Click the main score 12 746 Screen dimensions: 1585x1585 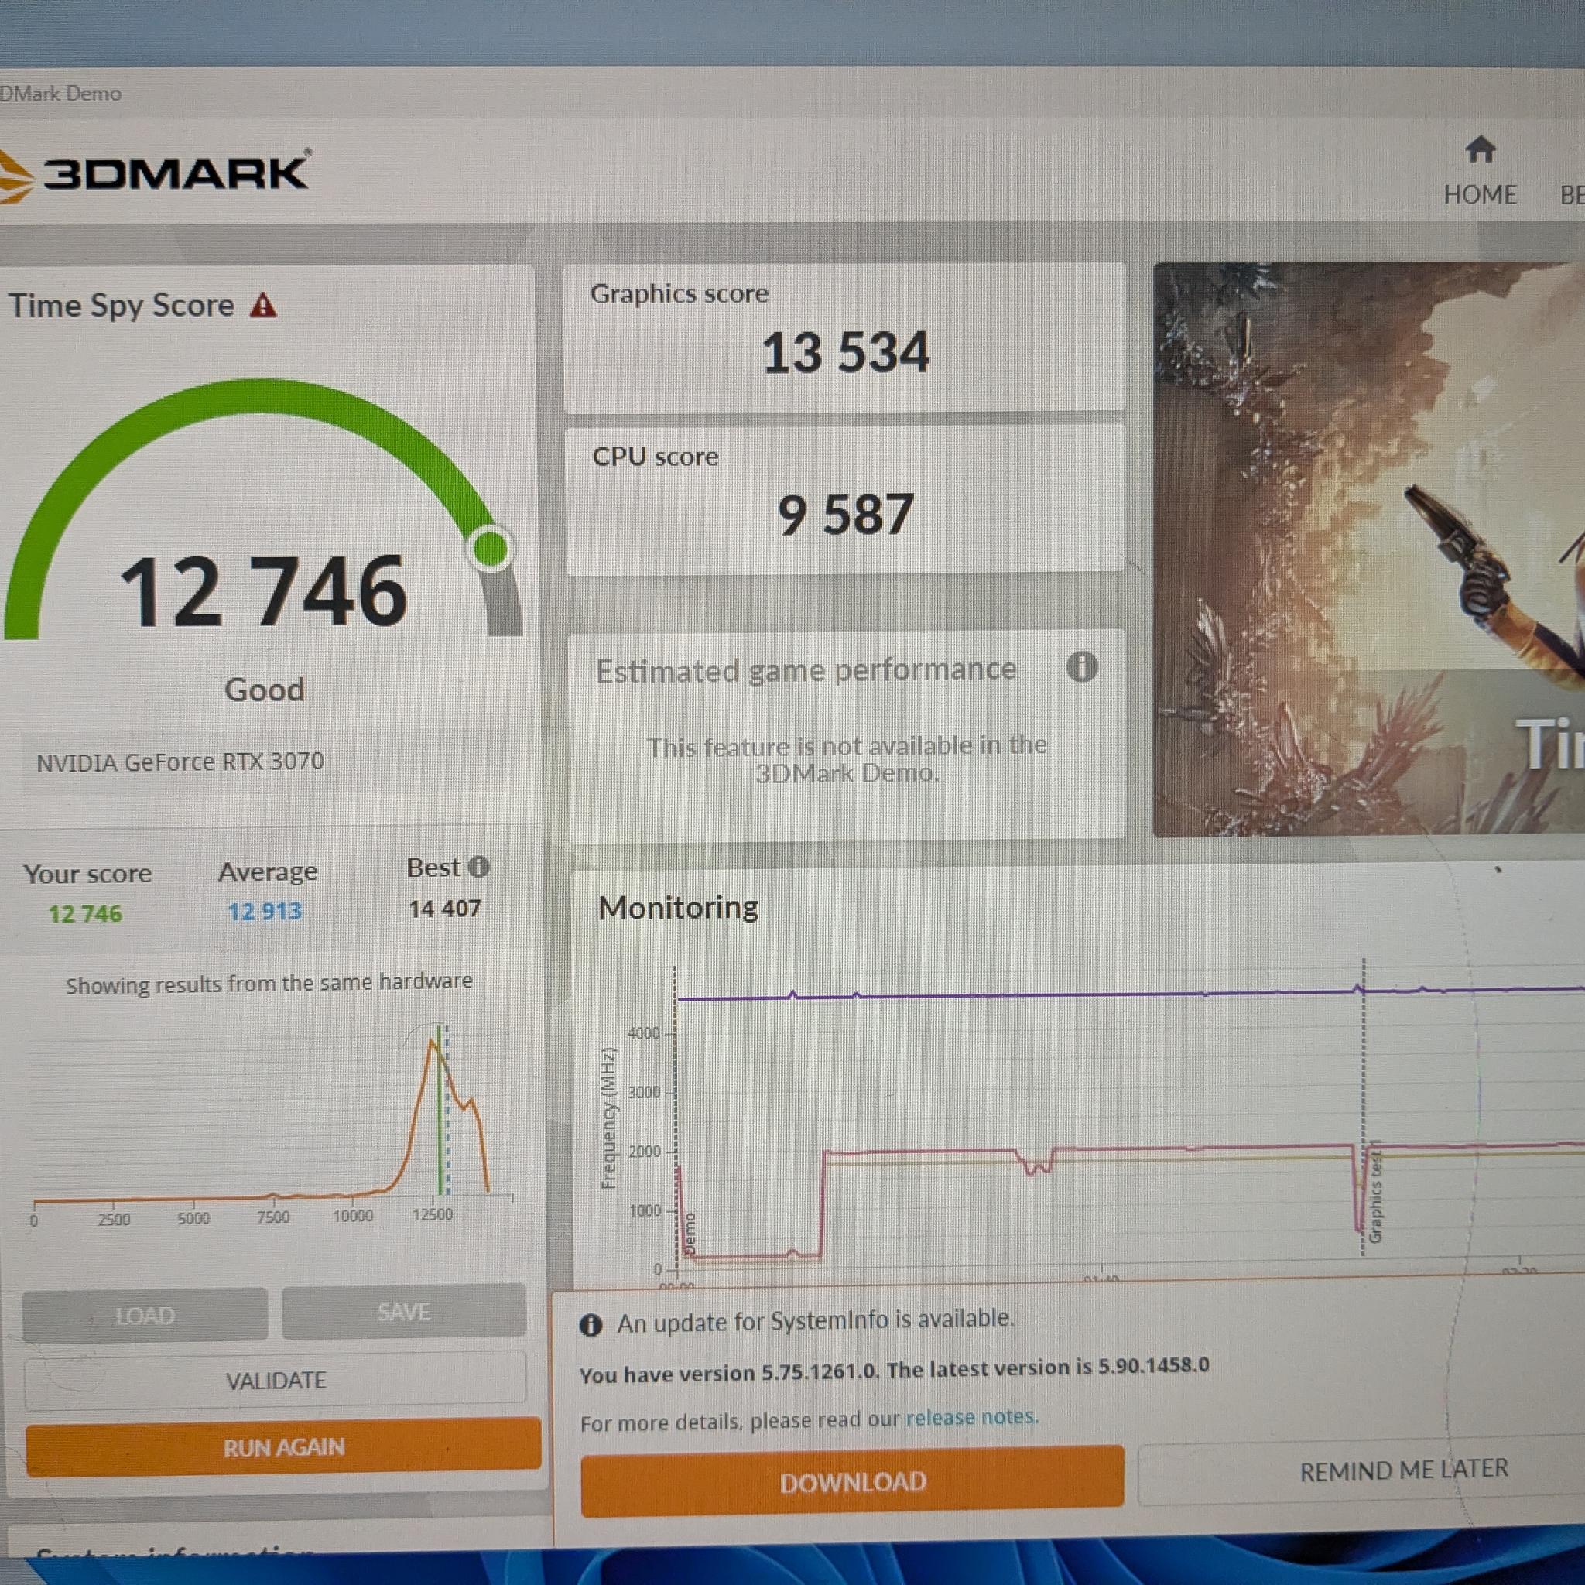(x=263, y=591)
